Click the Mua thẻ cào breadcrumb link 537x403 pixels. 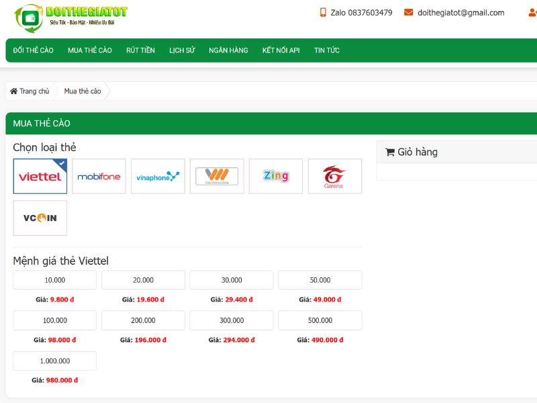(83, 91)
